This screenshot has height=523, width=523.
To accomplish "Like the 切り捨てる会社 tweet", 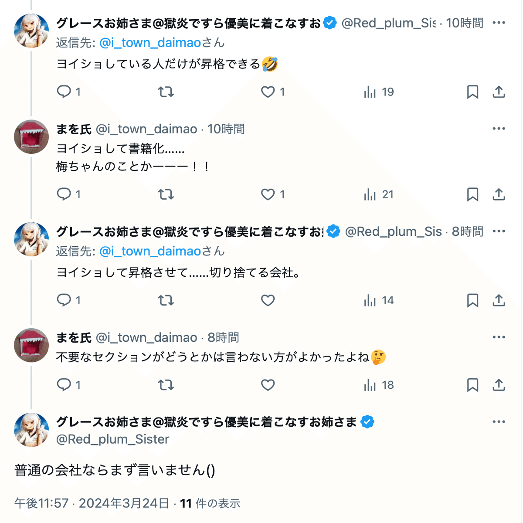I will 268,300.
